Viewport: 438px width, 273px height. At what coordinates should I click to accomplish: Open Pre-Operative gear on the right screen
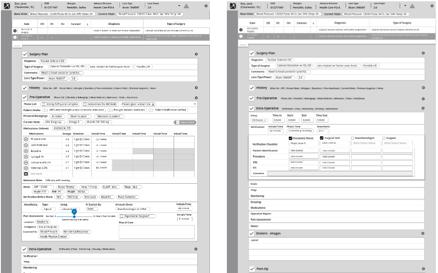(x=423, y=99)
